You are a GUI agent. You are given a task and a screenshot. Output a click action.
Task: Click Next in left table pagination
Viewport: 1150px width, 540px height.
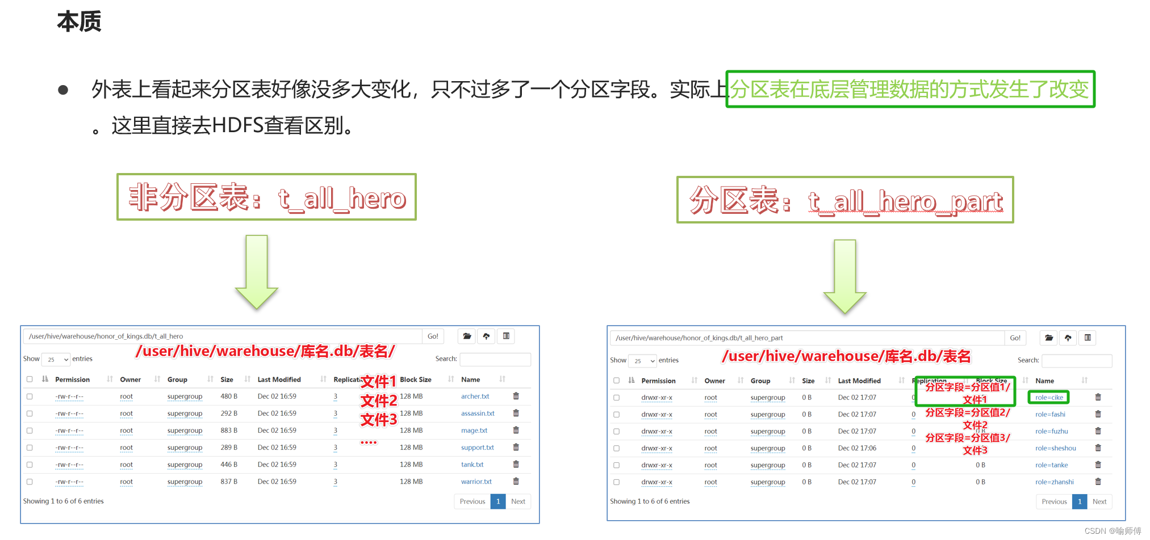pyautogui.click(x=518, y=501)
